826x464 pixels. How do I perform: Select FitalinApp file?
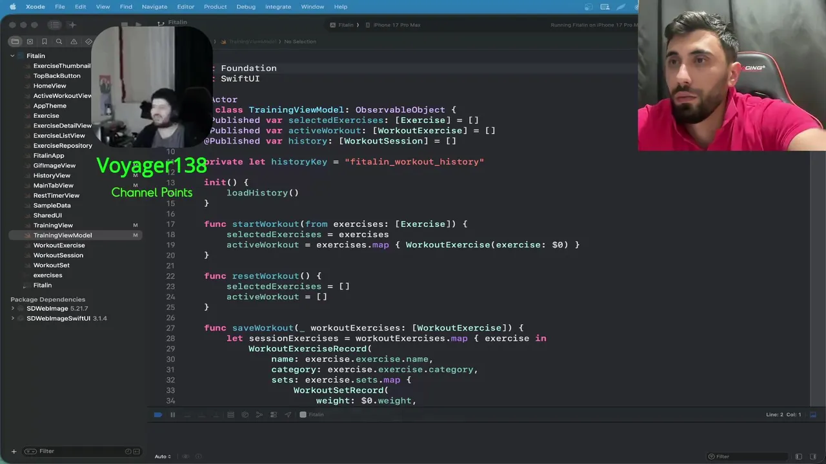pyautogui.click(x=48, y=156)
